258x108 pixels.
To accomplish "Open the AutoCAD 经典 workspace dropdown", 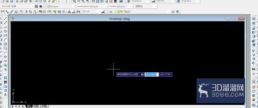I will [x=32, y=6].
